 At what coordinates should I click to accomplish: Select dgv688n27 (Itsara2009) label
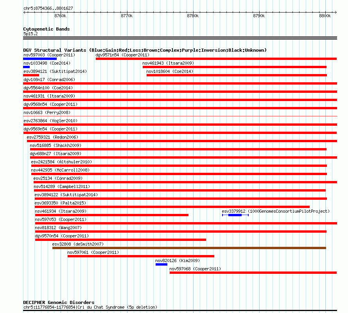pos(56,154)
